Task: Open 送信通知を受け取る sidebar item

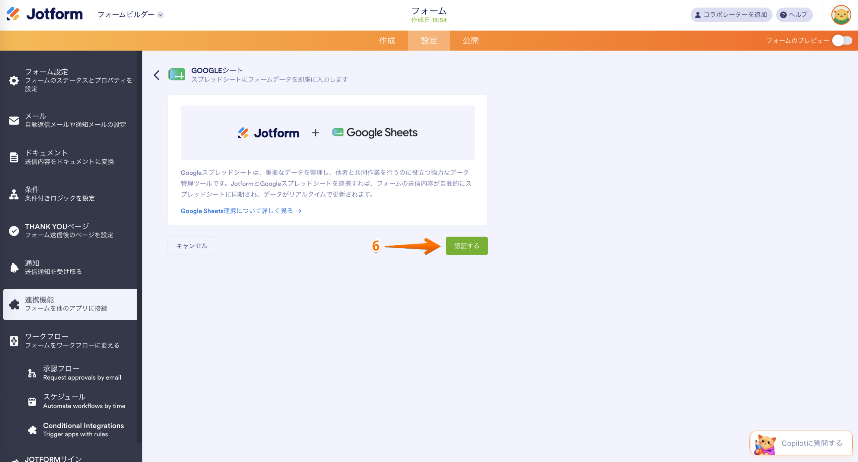Action: 70,267
